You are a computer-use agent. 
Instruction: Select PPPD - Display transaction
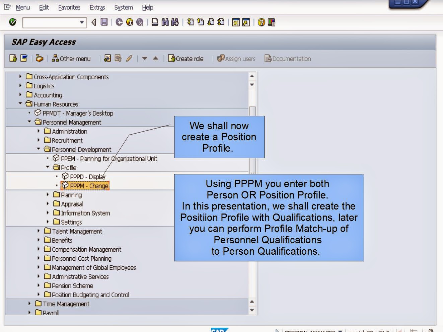84,176
